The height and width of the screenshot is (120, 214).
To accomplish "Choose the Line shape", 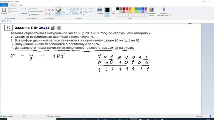I will 64,9.
